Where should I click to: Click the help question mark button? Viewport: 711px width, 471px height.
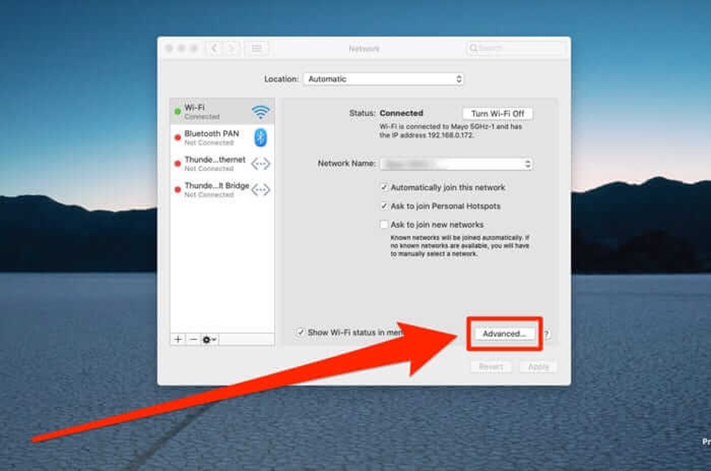pos(546,334)
